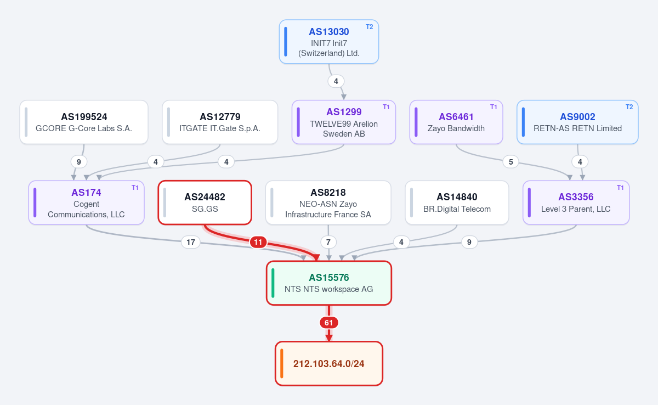Image resolution: width=658 pixels, height=405 pixels.
Task: Click the AS15576 NTS workspace node
Action: [x=329, y=283]
